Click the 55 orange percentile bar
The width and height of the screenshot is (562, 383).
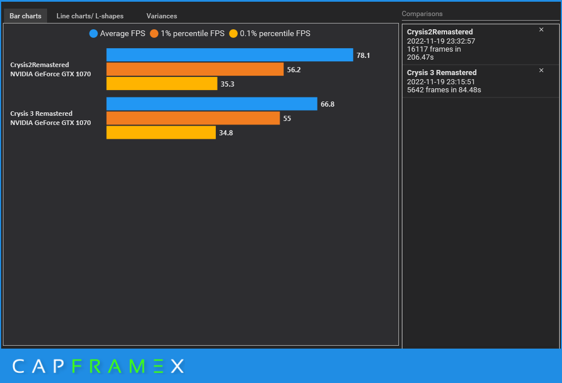193,118
